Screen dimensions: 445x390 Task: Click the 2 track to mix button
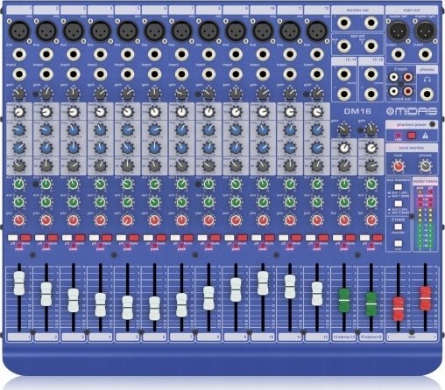(x=398, y=243)
